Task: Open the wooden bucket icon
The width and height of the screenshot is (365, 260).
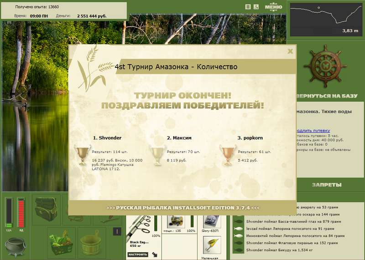Action: tap(90, 243)
